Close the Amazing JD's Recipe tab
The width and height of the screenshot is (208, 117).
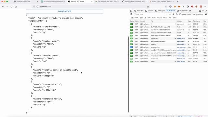92,2
